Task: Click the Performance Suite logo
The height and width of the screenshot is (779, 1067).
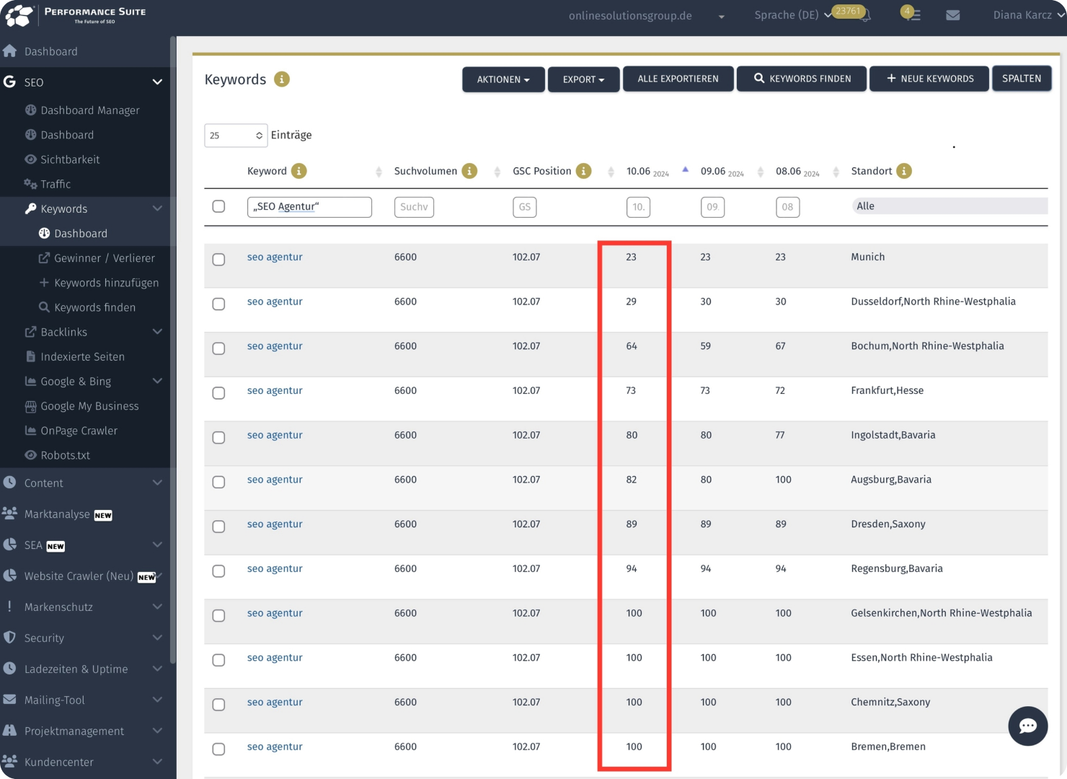Action: (x=75, y=14)
